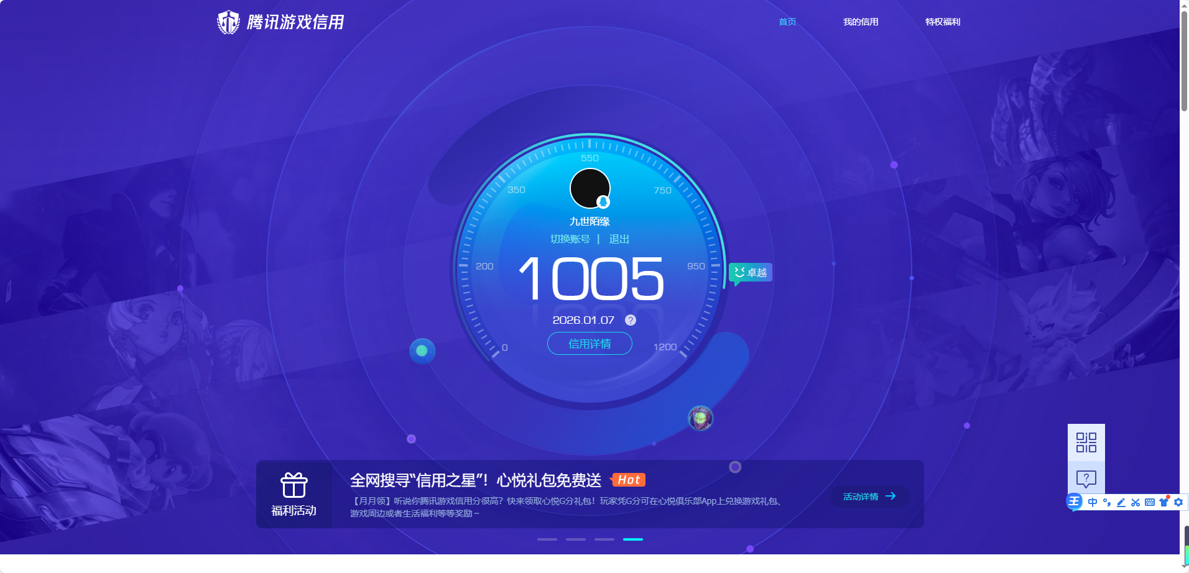
Task: Select the first banner carousel indicator
Action: point(547,539)
